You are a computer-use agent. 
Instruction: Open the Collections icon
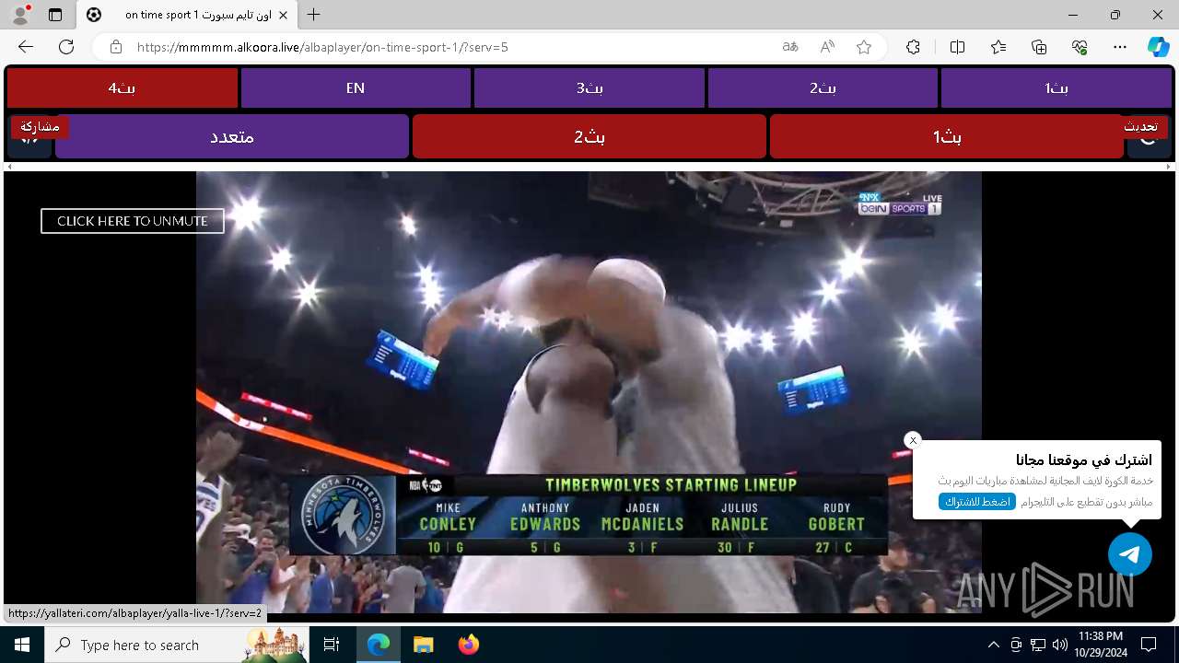coord(1039,47)
